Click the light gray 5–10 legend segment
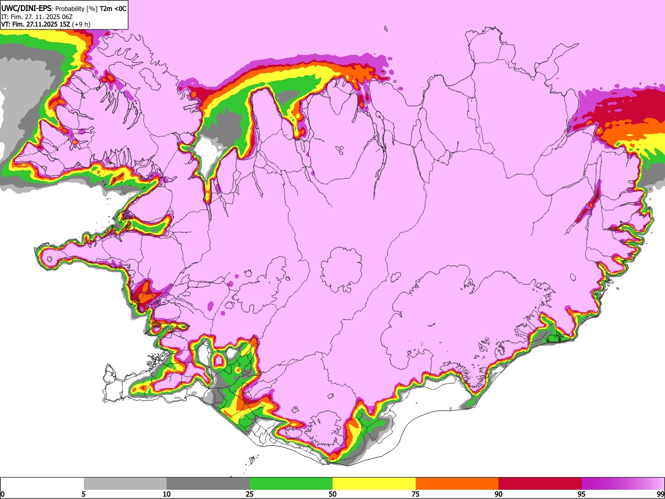 125,483
